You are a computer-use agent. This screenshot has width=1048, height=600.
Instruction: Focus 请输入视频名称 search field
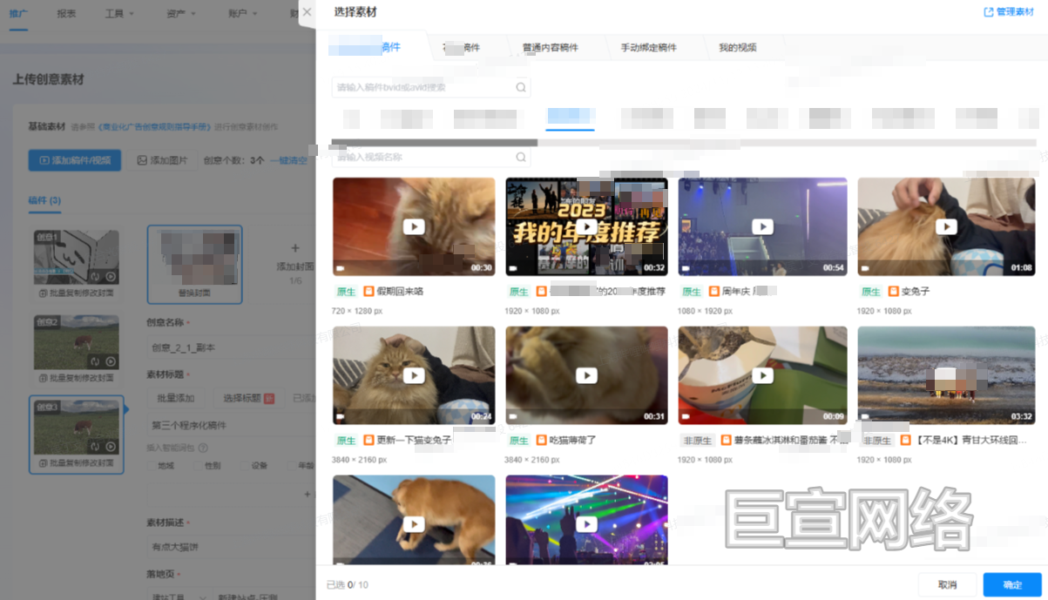pos(430,157)
